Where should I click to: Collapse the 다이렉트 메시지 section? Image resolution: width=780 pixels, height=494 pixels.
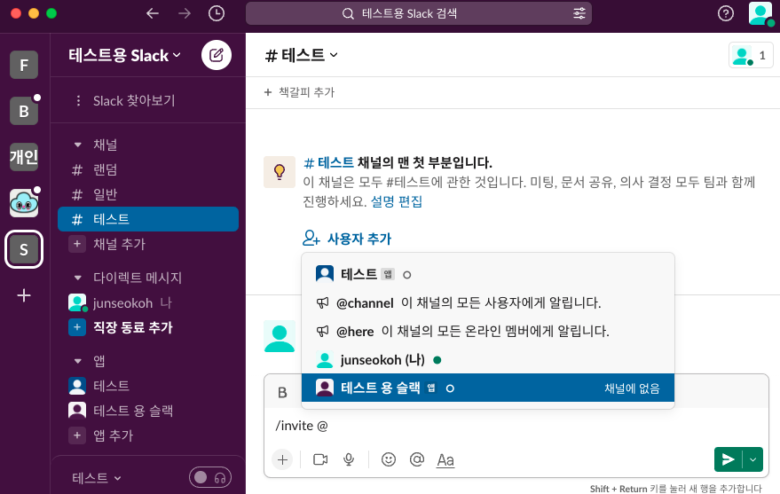77,278
